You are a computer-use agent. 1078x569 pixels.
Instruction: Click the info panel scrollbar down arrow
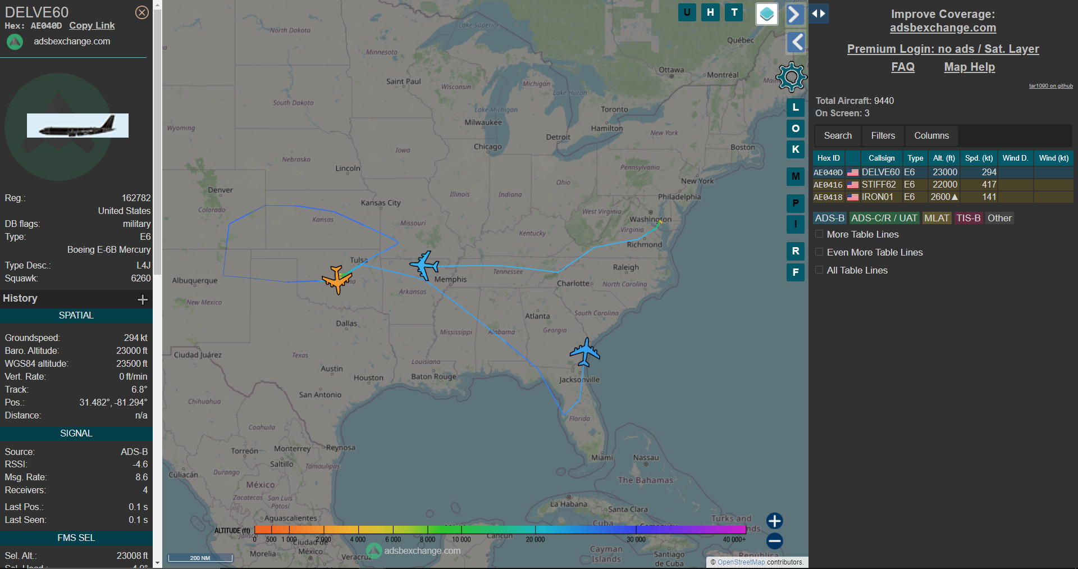(x=157, y=563)
